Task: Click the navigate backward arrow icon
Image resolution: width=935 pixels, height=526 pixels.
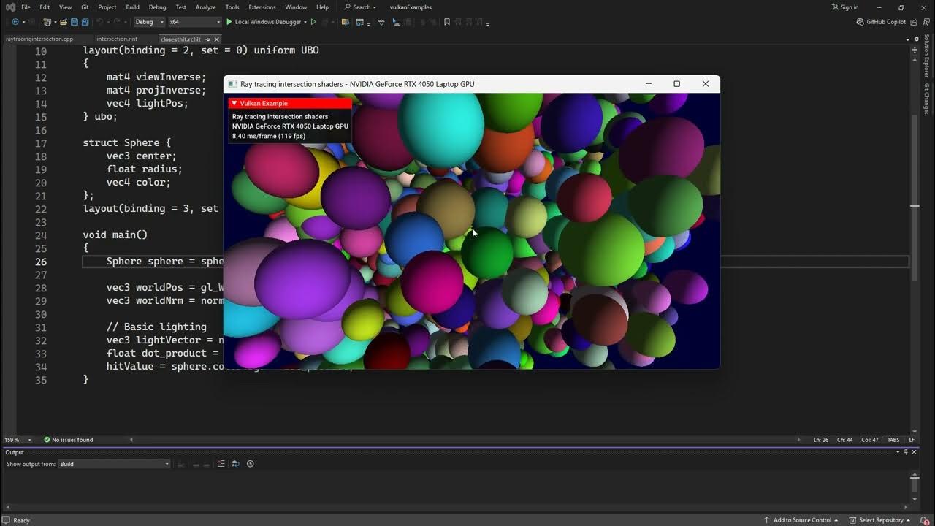Action: (15, 22)
